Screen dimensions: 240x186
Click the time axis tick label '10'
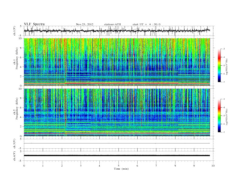coord(213,166)
